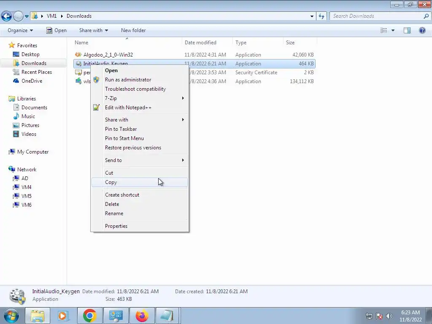Select Network in navigation pane
The width and height of the screenshot is (432, 324).
(27, 170)
